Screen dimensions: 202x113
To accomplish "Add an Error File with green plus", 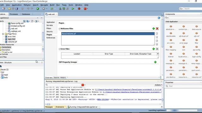I will pos(153,49).
